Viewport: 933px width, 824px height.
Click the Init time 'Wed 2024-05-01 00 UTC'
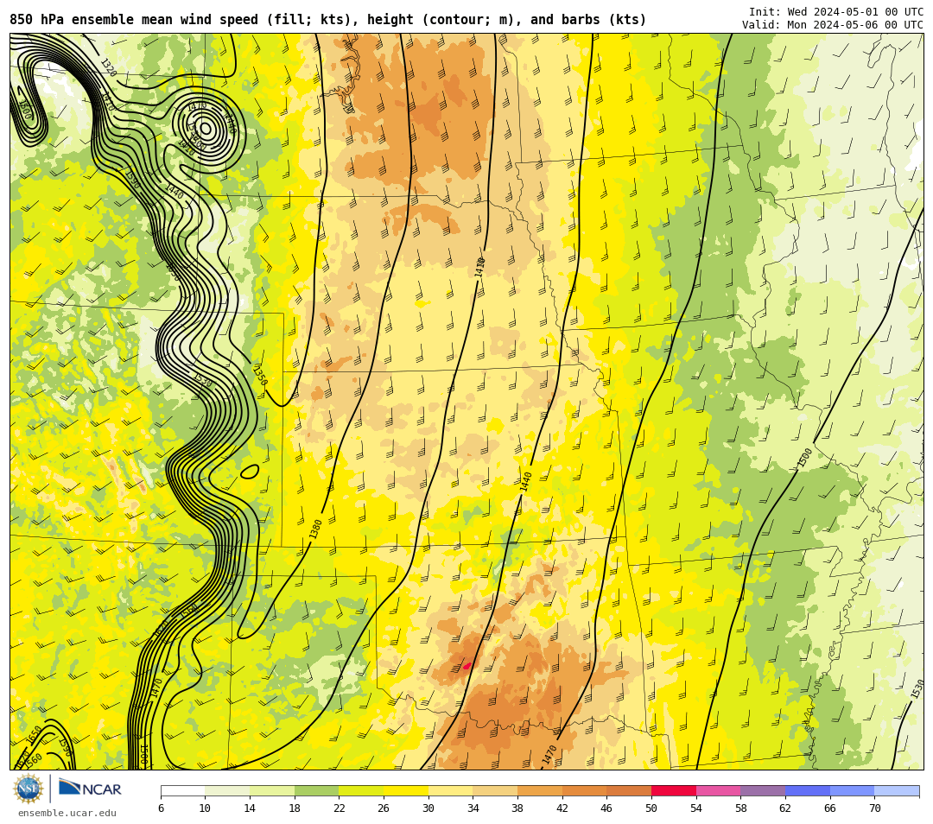[x=855, y=12]
